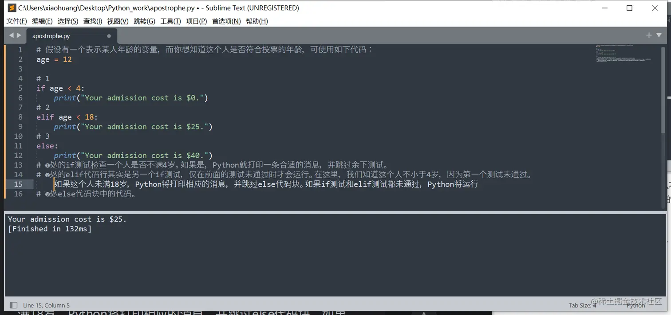The width and height of the screenshot is (671, 315).
Task: Click the 'else:' keyword line
Action: click(47, 146)
